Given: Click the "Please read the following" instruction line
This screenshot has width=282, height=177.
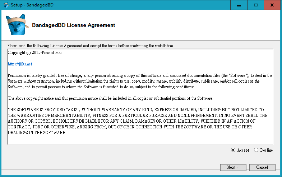Looking at the screenshot, I should point(91,46).
